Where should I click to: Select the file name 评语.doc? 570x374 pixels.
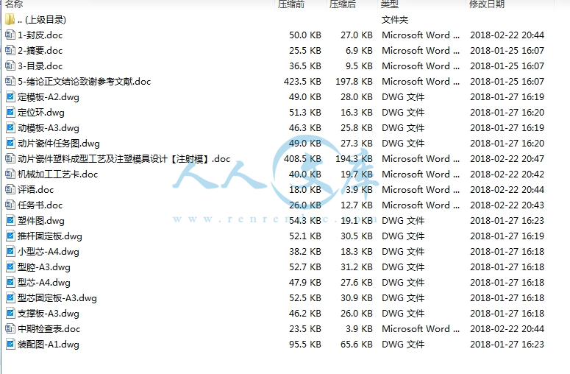(35, 190)
